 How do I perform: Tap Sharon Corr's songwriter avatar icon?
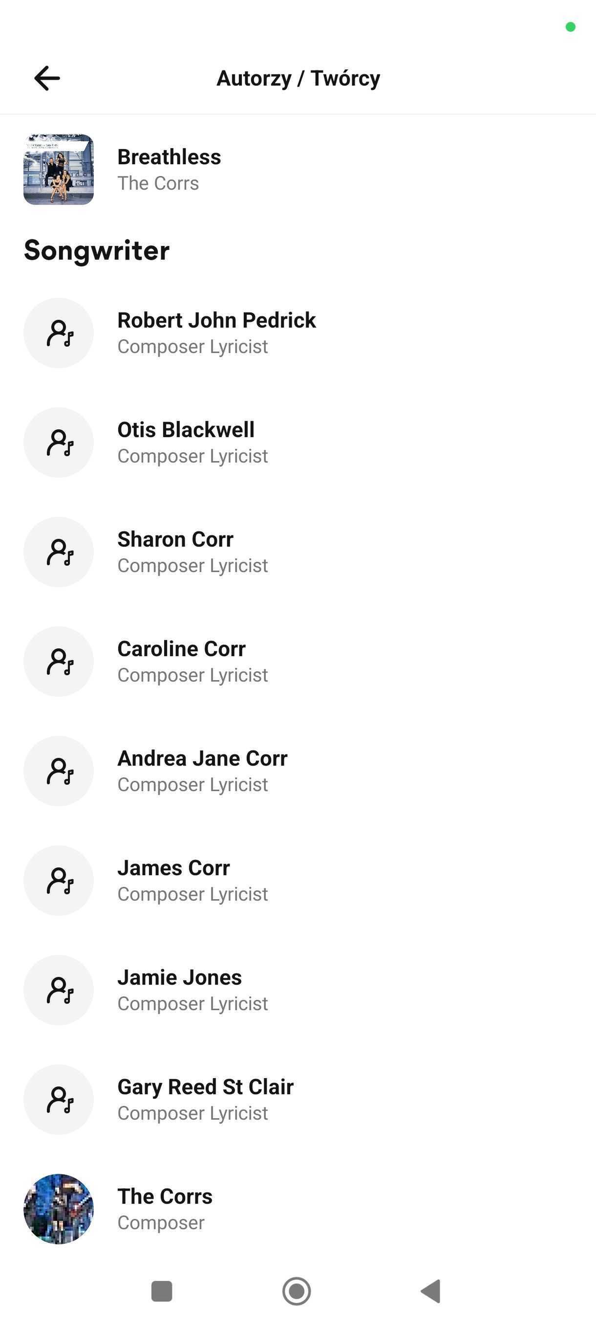point(59,552)
